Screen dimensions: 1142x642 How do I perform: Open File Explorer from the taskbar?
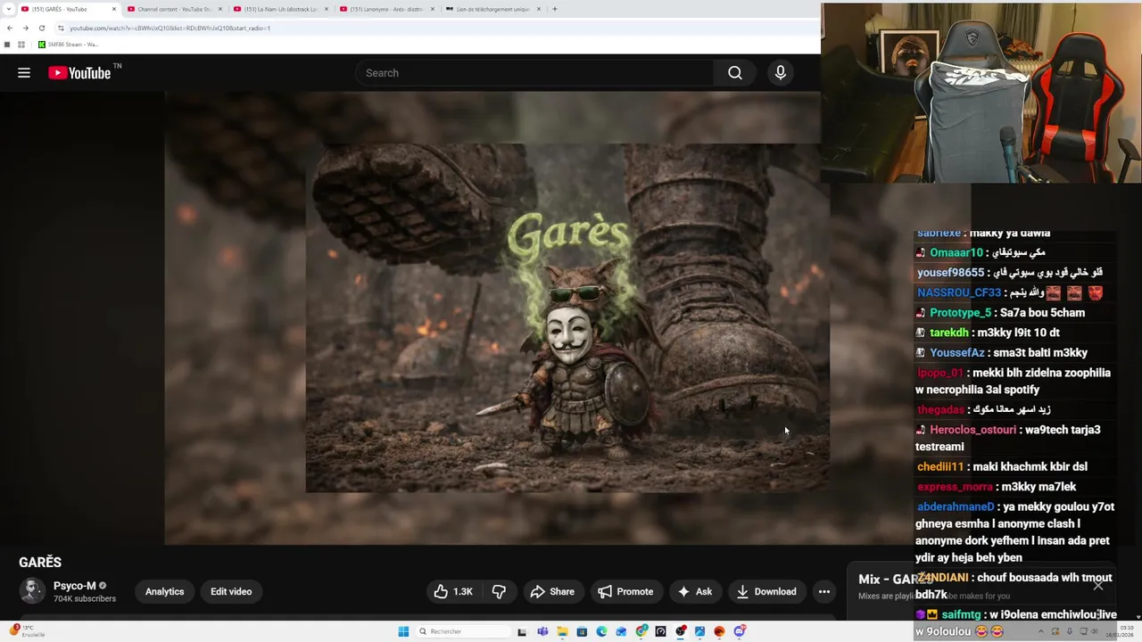[562, 632]
